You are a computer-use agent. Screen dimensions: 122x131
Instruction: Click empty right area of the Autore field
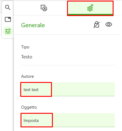click(x=83, y=89)
